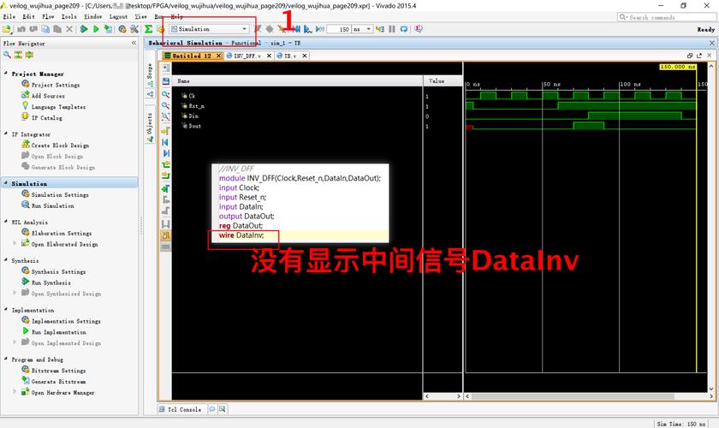Collapse the Project Manager section
Viewport: 719px width, 428px height.
coord(5,73)
